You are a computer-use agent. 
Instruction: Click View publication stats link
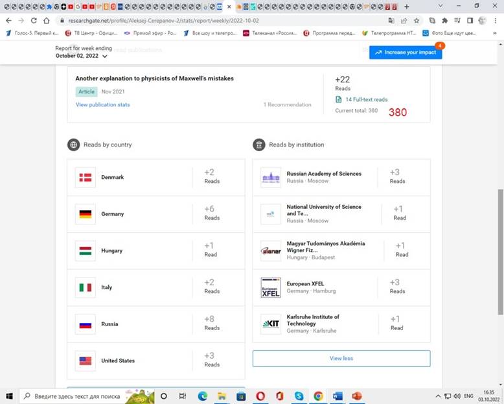pos(102,104)
